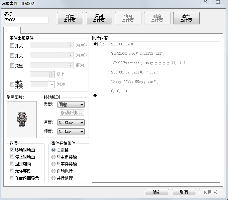Enable the 变量 condition checkbox
The width and height of the screenshot is (228, 200).
[12, 65]
